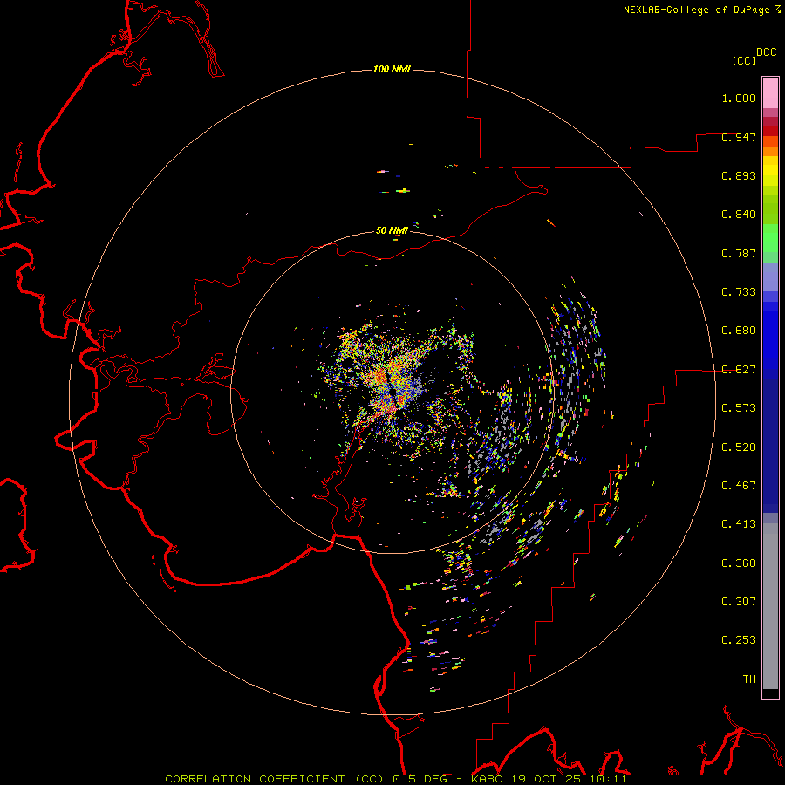This screenshot has width=785, height=785.
Task: Click the 0.360 scale value
Action: pyautogui.click(x=739, y=563)
